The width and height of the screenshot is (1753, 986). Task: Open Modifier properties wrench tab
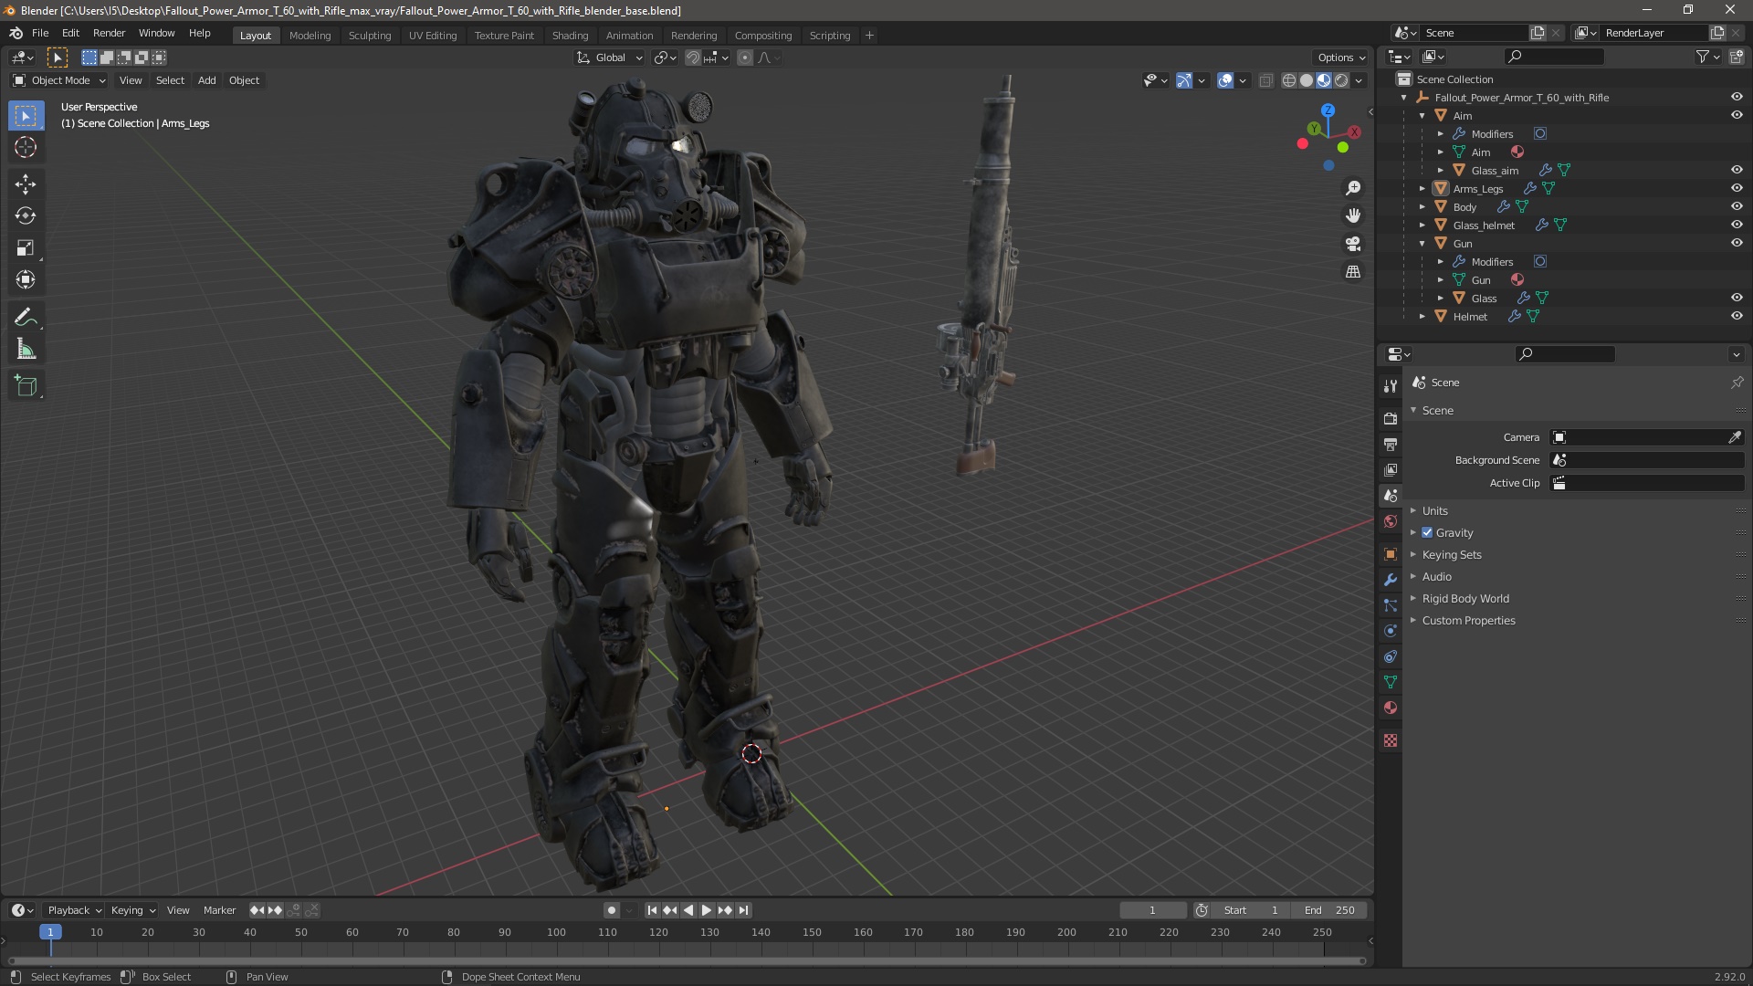(x=1391, y=580)
